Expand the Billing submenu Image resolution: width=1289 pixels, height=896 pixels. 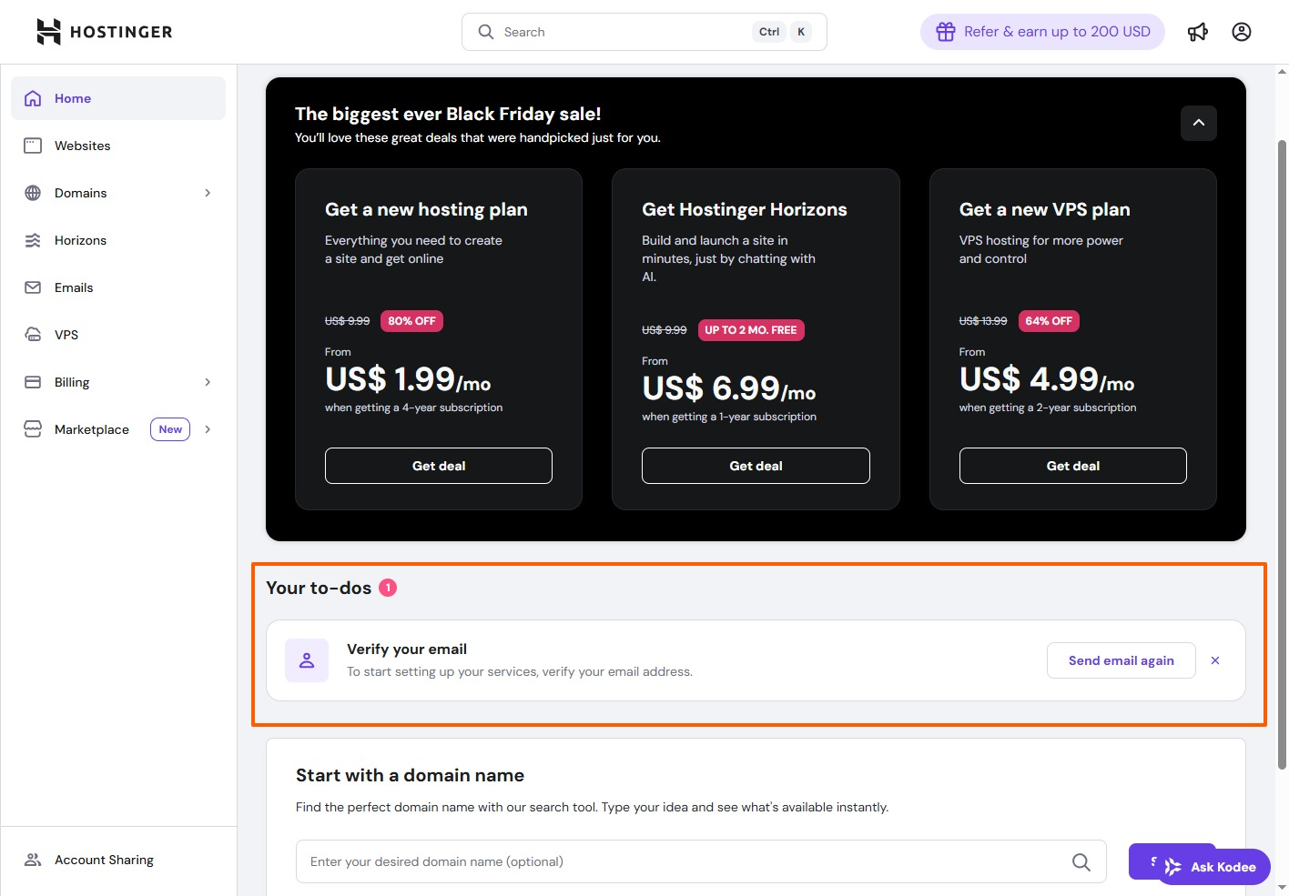208,382
